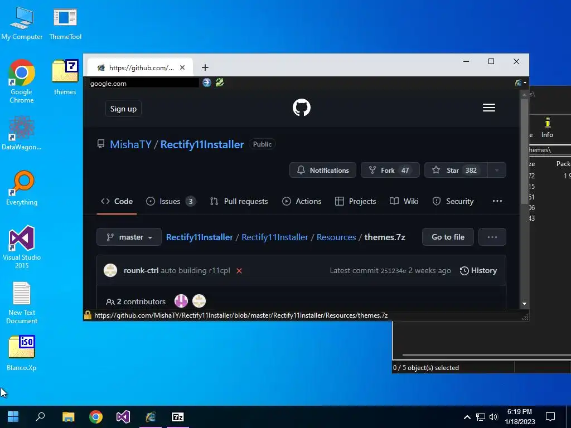The height and width of the screenshot is (428, 571).
Task: Click Go to file button
Action: (x=448, y=237)
